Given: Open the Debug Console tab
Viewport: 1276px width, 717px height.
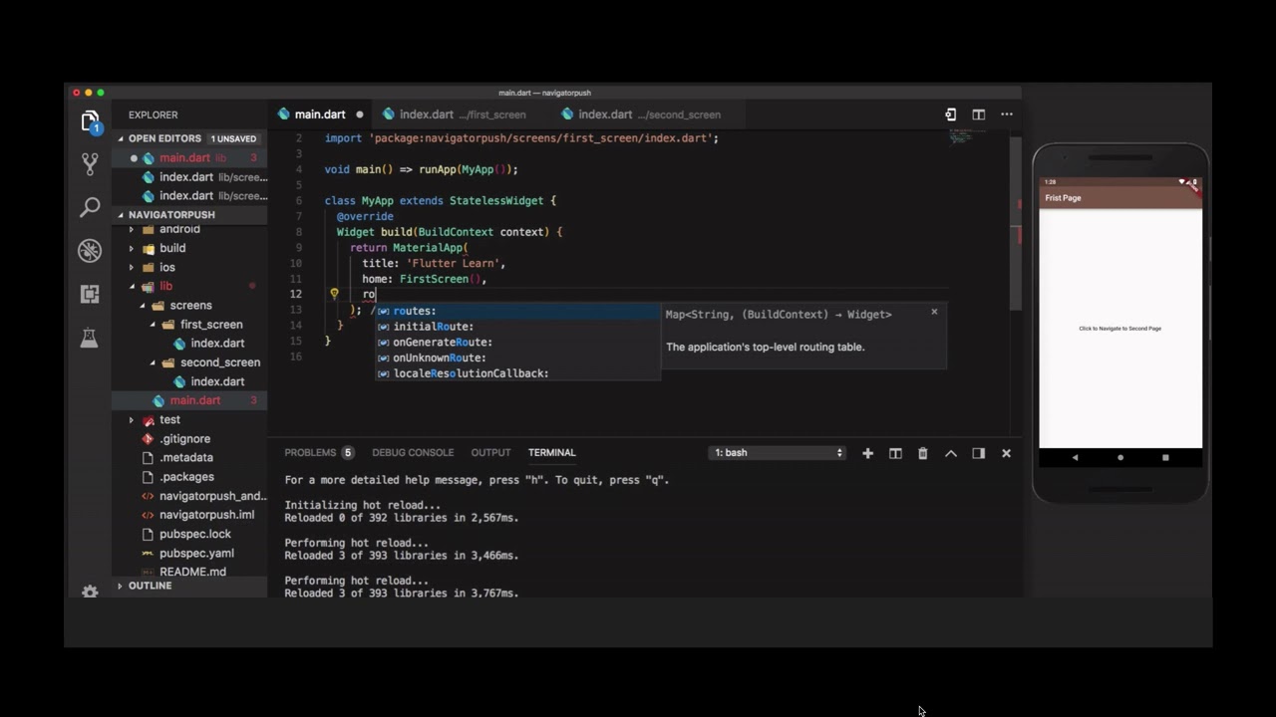Looking at the screenshot, I should 413,453.
